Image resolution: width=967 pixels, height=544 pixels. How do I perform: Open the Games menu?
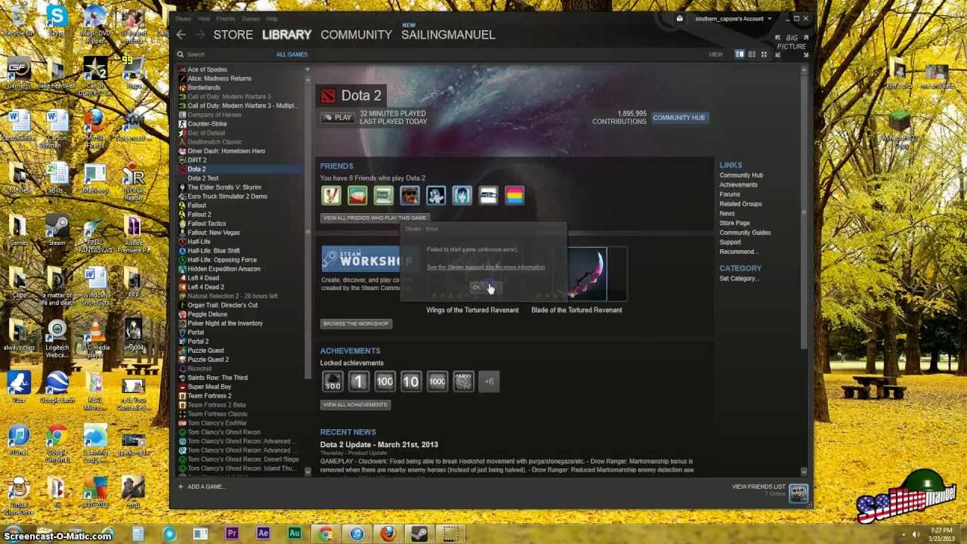pyautogui.click(x=251, y=19)
